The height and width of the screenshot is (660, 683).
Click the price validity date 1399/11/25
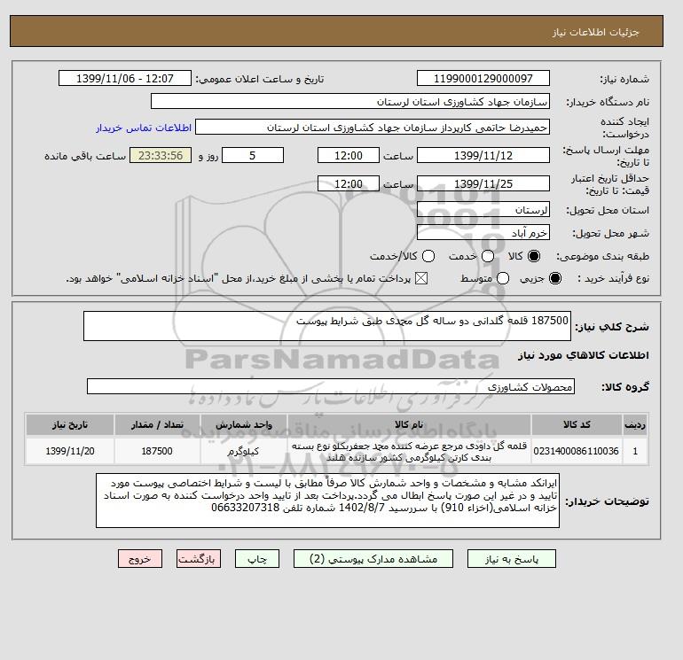[x=483, y=183]
